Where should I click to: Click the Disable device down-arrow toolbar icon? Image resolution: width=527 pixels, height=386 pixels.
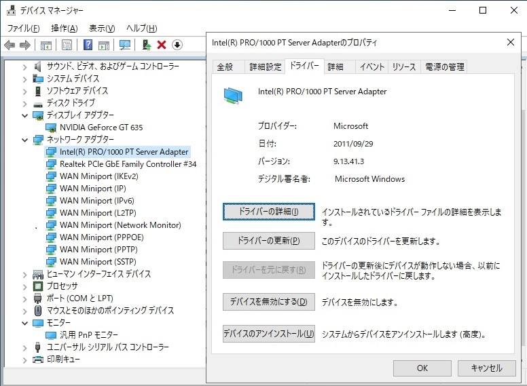pos(177,45)
